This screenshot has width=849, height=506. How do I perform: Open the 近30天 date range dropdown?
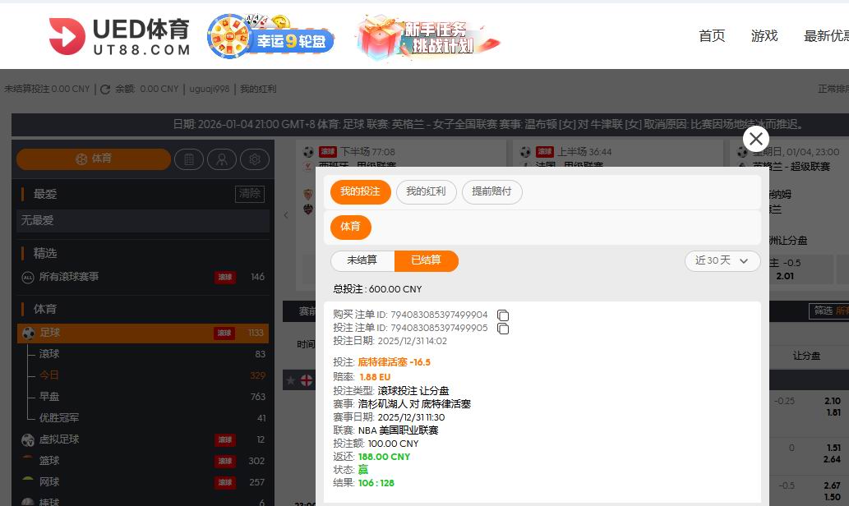722,260
